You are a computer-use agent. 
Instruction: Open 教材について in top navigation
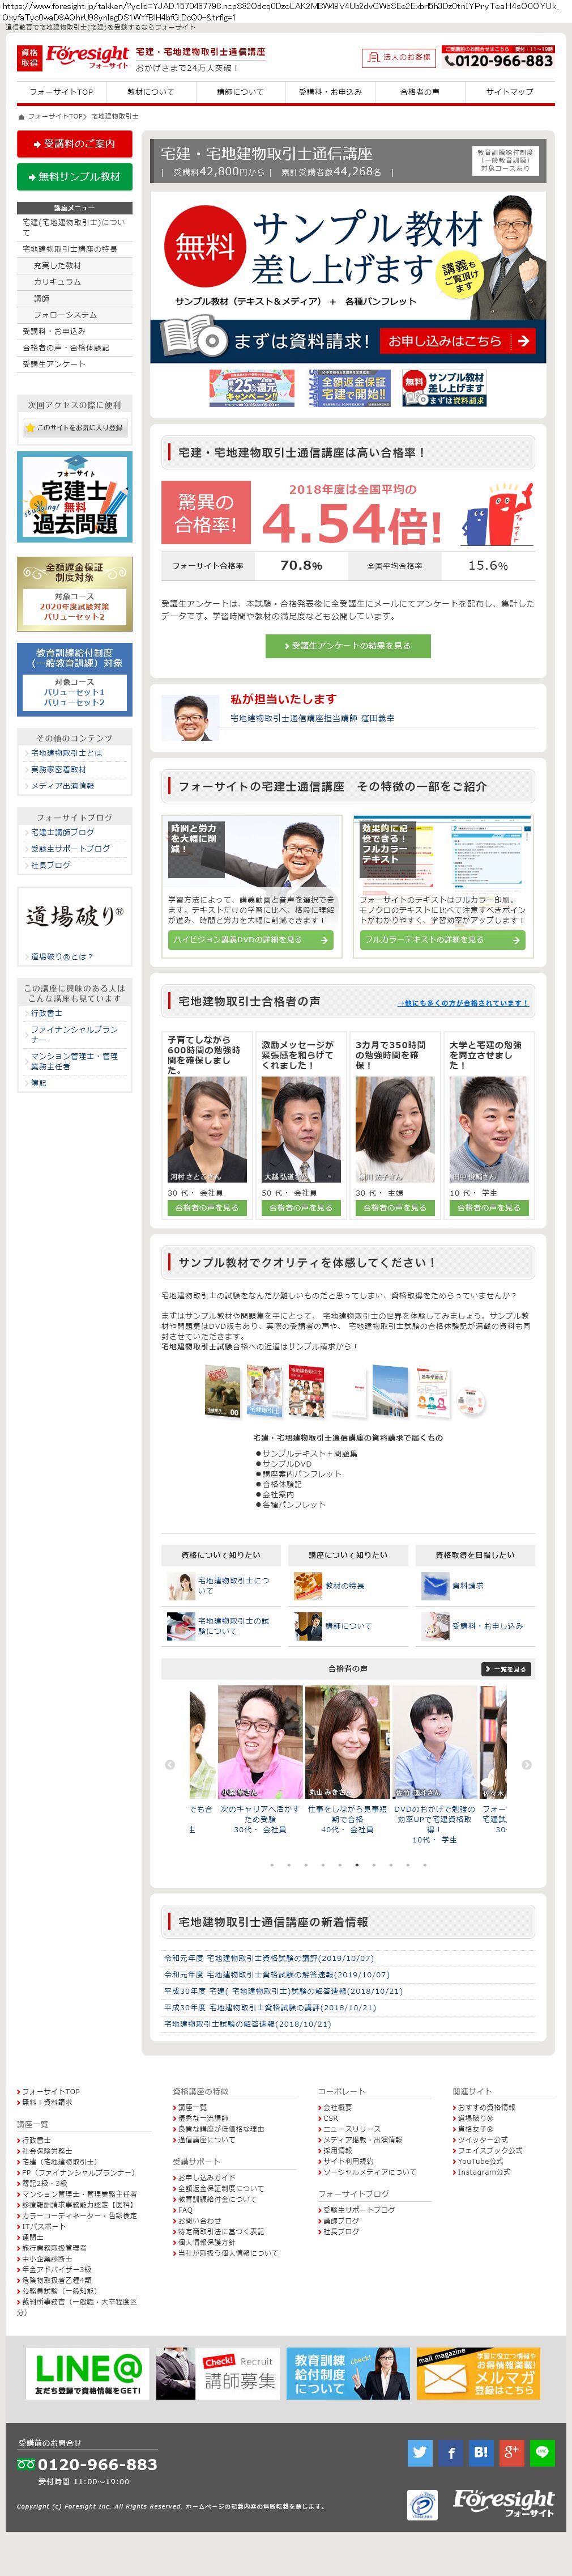(151, 92)
